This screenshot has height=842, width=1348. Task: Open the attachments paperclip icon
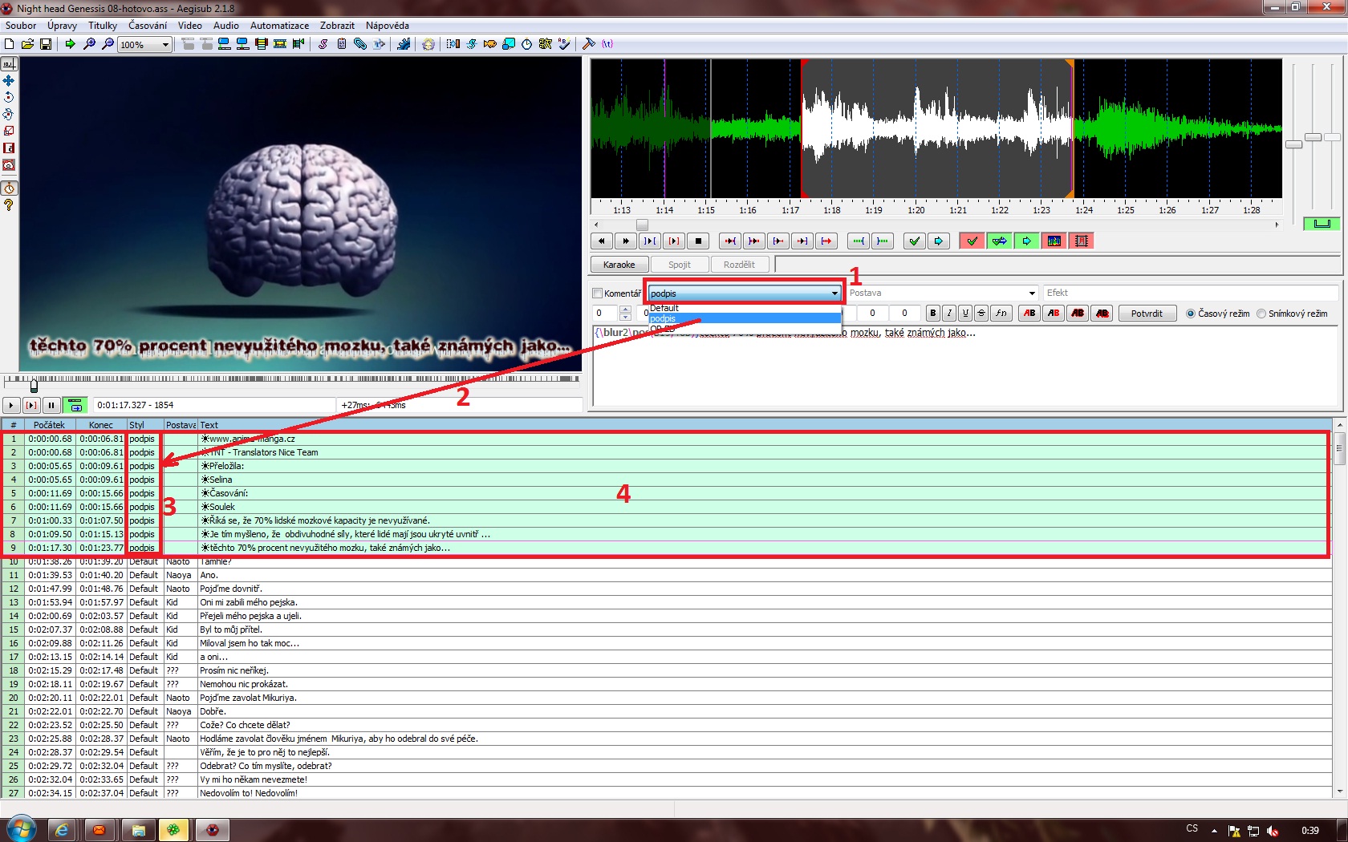pos(360,44)
